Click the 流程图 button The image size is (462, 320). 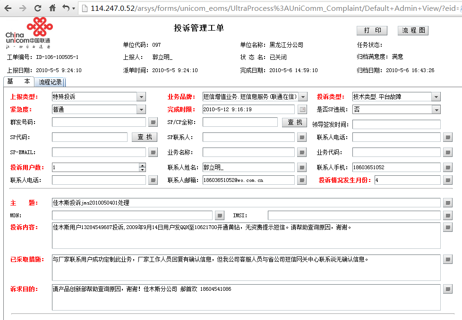click(x=413, y=31)
